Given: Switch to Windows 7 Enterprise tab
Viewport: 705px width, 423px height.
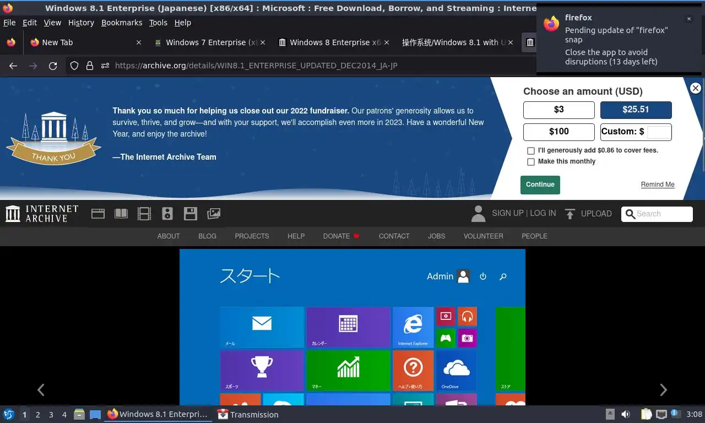Looking at the screenshot, I should coord(209,42).
